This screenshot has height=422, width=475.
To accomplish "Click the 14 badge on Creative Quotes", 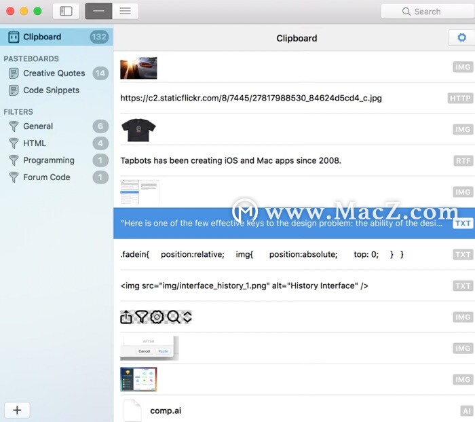I will [100, 73].
